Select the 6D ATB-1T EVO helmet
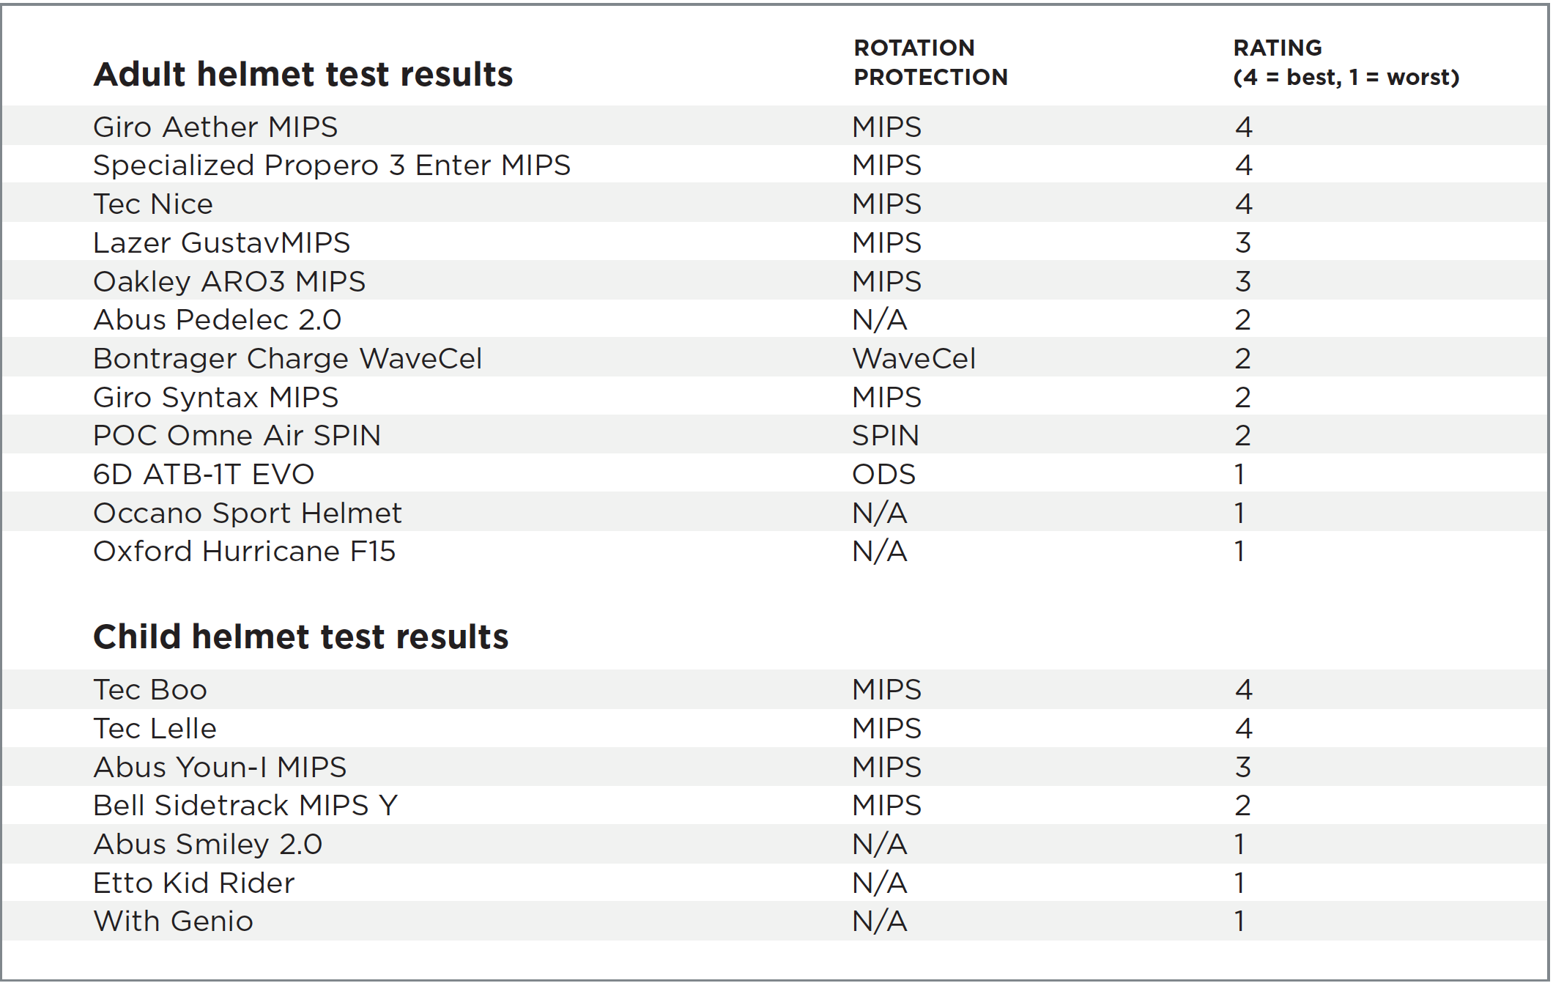This screenshot has width=1553, height=983. click(204, 475)
